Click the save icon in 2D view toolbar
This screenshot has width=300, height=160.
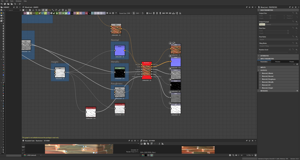coord(145,144)
